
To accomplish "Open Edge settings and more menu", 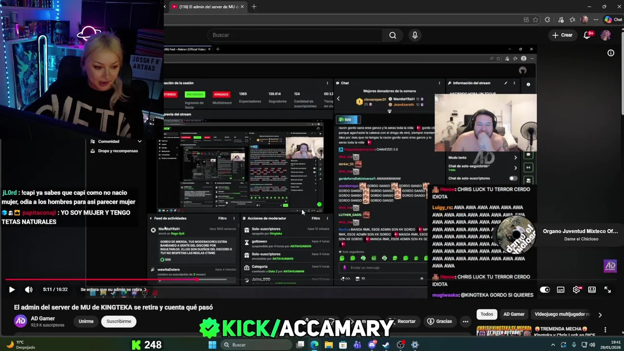I will click(596, 19).
